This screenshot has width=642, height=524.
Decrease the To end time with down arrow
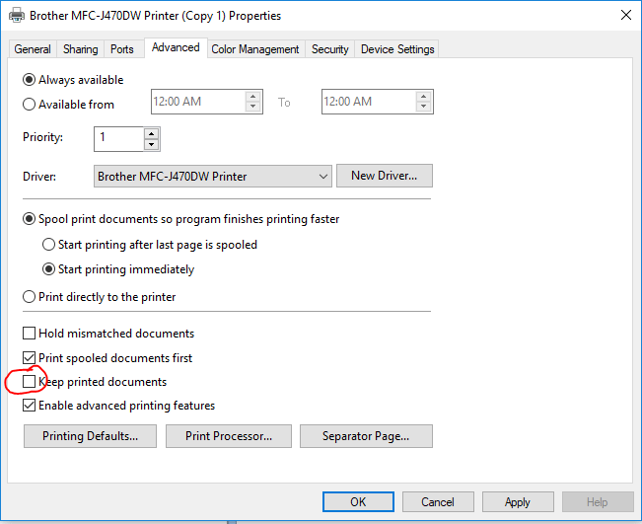pos(424,107)
